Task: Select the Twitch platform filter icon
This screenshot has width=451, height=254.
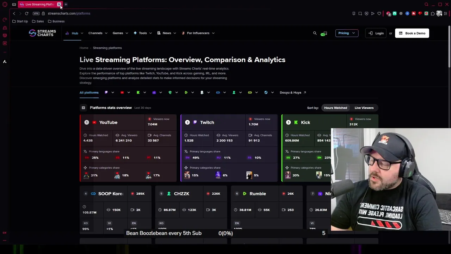Action: (x=106, y=92)
